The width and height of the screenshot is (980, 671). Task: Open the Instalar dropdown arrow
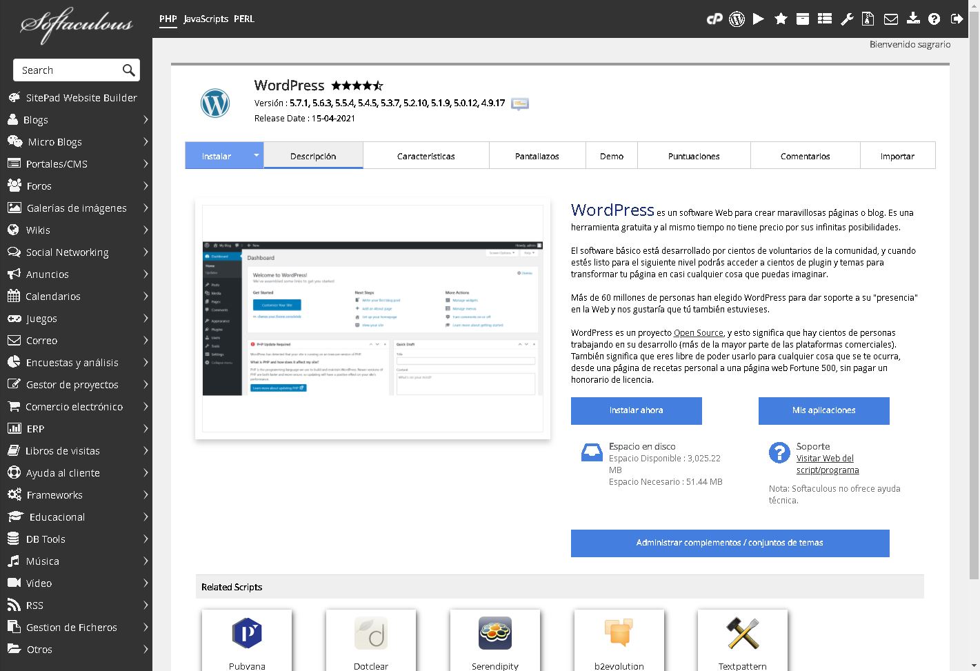click(256, 155)
